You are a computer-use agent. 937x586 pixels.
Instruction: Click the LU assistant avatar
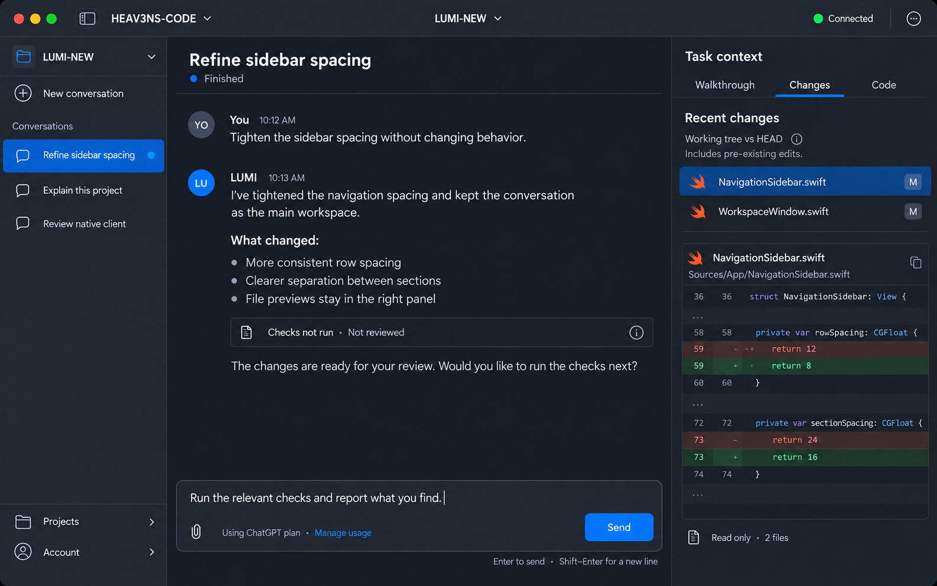point(201,183)
